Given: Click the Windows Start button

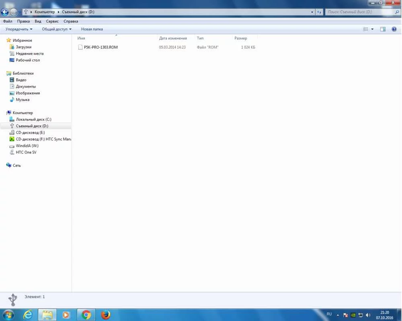Looking at the screenshot, I should pos(8,315).
